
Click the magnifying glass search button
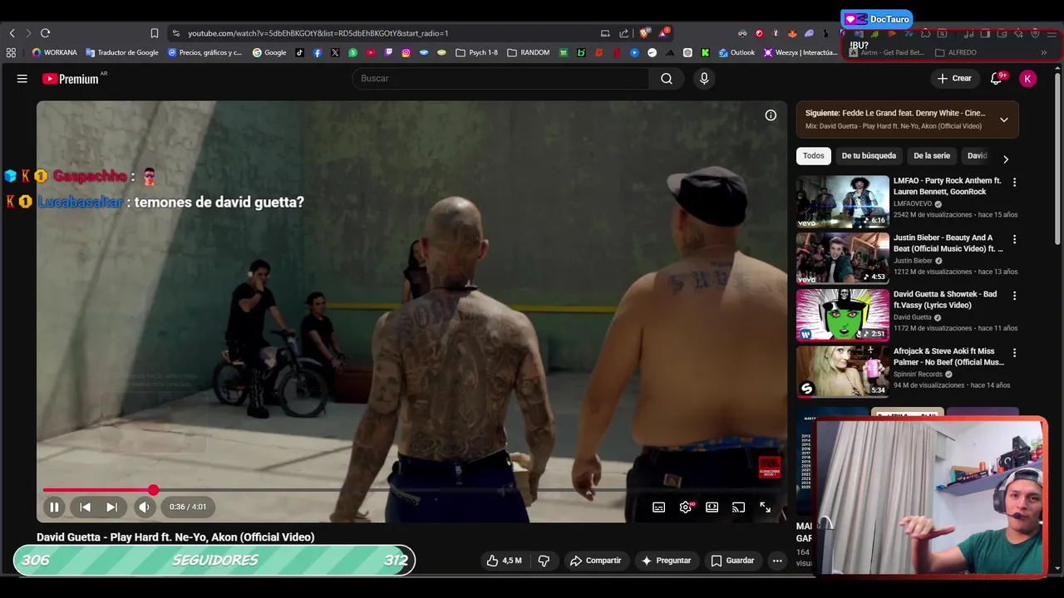[x=667, y=78]
